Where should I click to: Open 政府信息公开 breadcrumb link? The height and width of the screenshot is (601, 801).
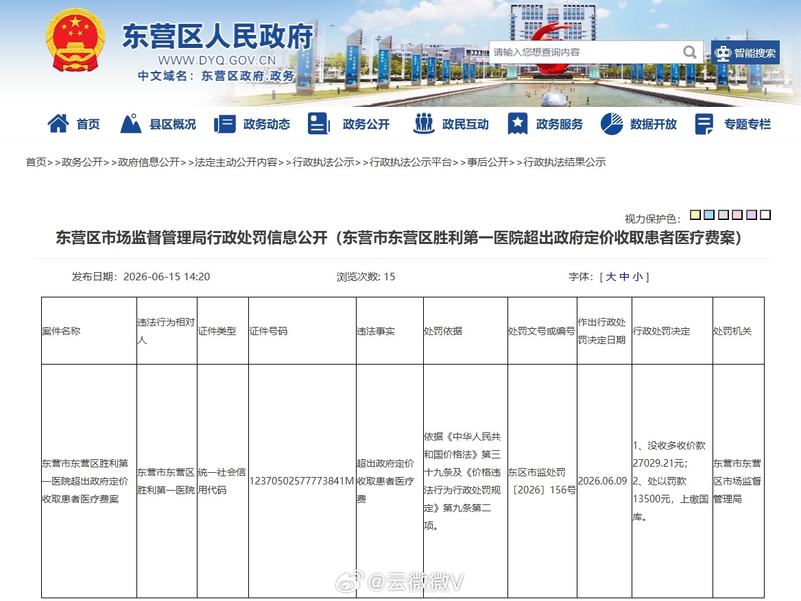[x=149, y=162]
